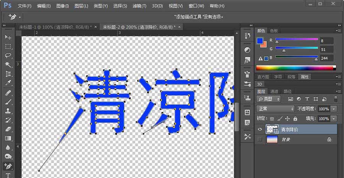The width and height of the screenshot is (344, 178).
Task: Switch to the 路径 panel tab
Action: (x=287, y=91)
